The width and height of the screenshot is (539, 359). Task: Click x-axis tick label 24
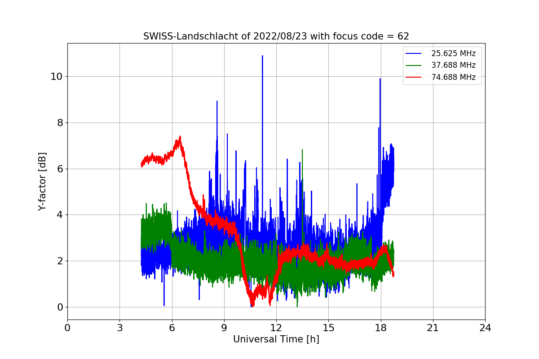[x=485, y=328]
